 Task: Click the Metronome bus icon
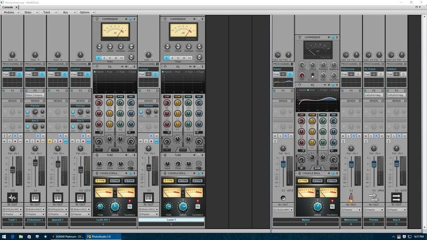pos(351,197)
